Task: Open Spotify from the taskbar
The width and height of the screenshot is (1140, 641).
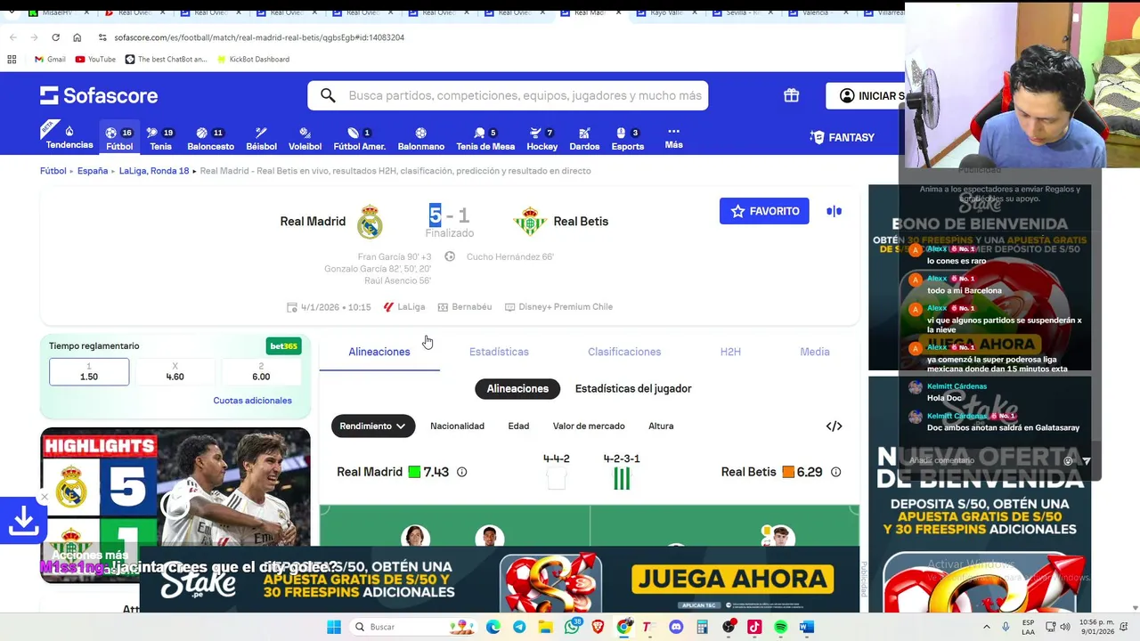Action: (780, 627)
